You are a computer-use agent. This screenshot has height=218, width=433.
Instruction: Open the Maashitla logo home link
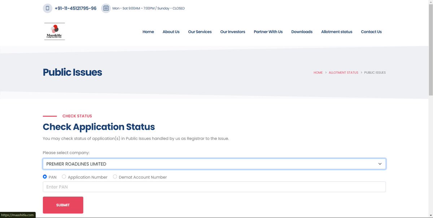click(54, 32)
